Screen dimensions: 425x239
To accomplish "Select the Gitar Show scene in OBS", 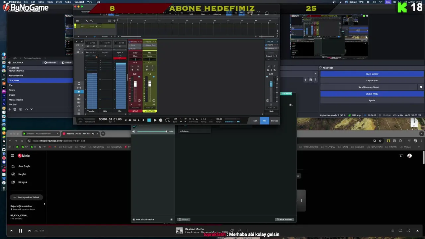I will (x=40, y=80).
